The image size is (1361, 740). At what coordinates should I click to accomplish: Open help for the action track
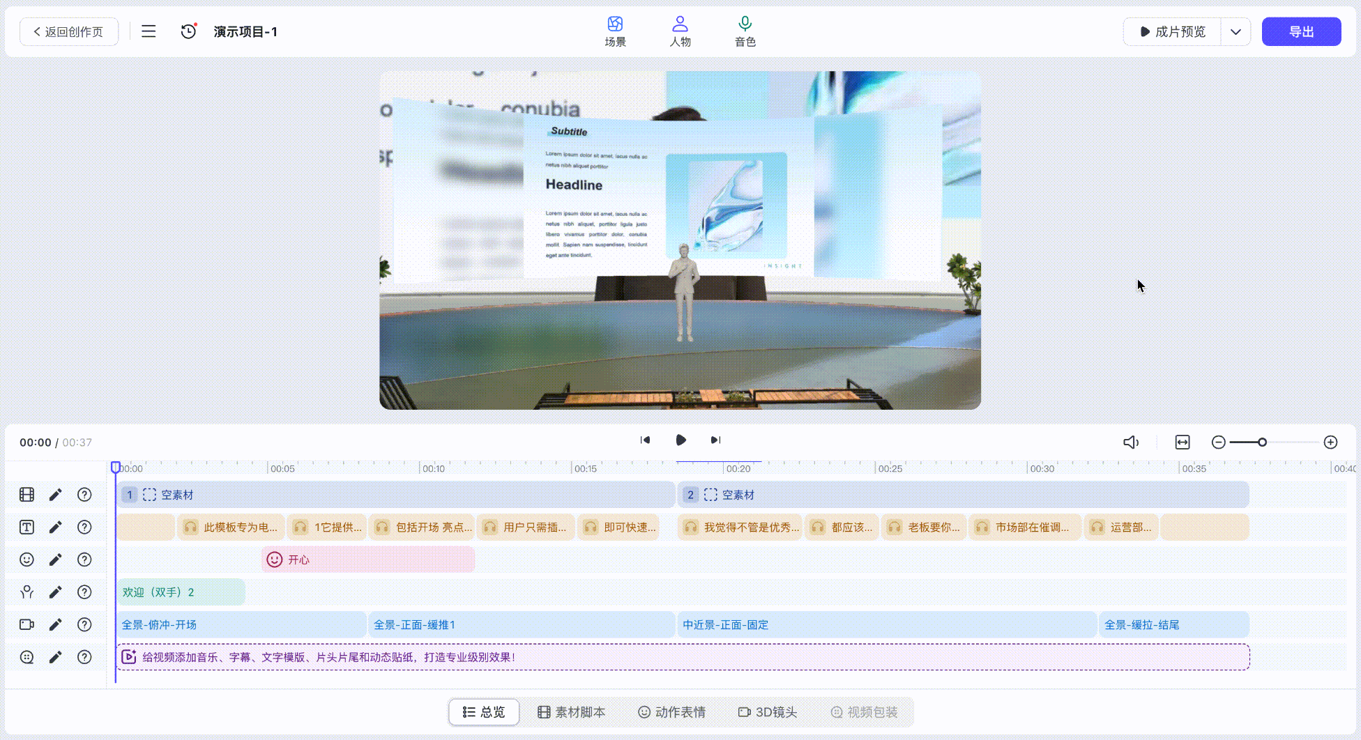pos(84,592)
